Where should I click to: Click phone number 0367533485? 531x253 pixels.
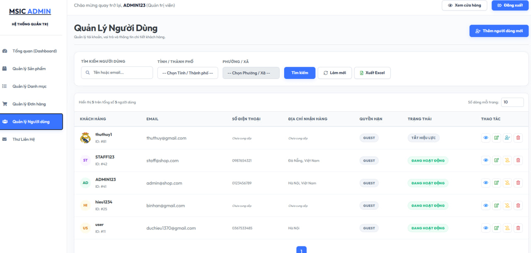click(242, 228)
